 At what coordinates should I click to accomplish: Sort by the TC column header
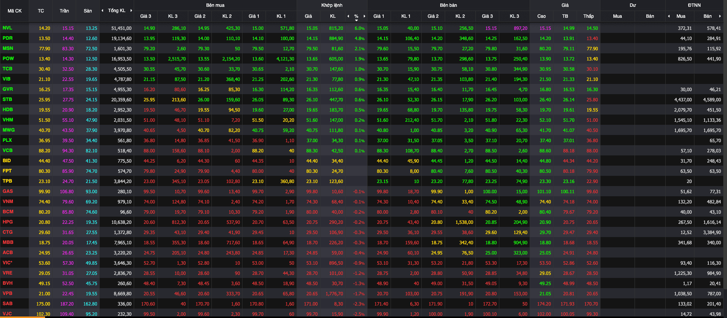point(41,11)
